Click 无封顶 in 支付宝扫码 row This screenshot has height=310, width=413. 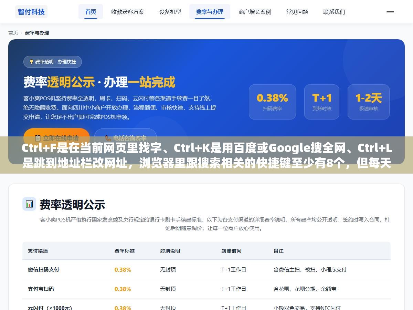(168, 289)
